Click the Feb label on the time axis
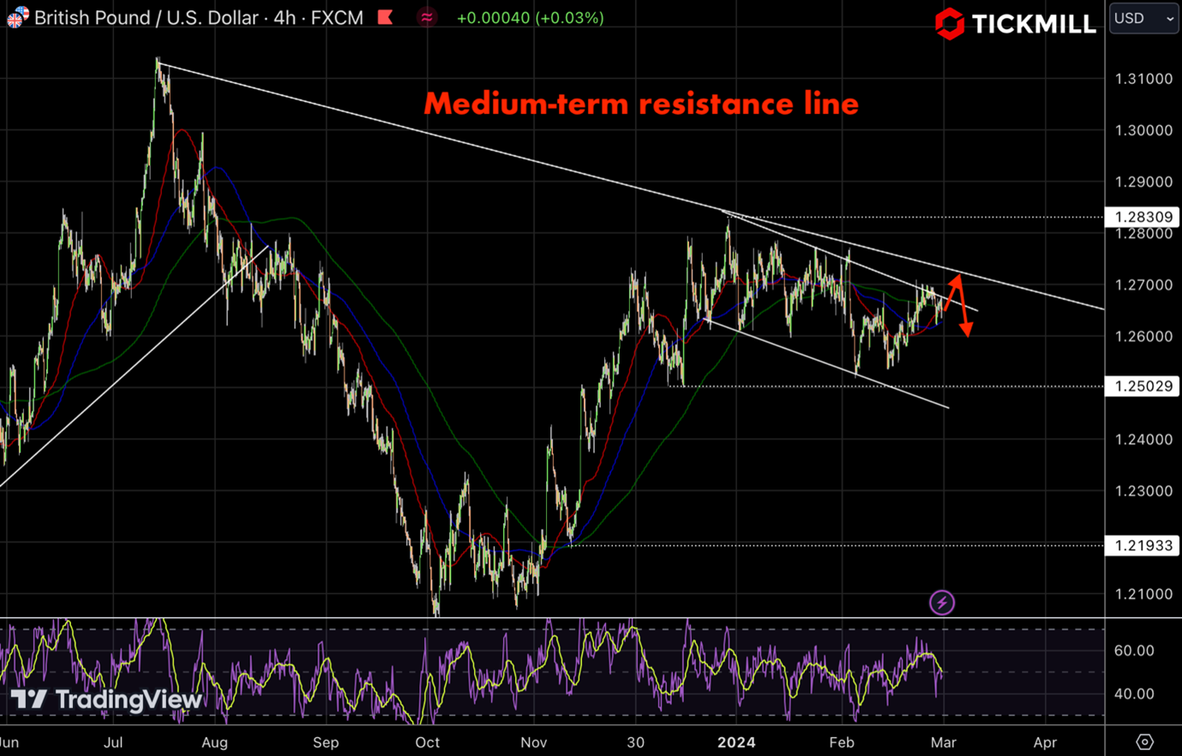Image resolution: width=1182 pixels, height=756 pixels. 842,742
